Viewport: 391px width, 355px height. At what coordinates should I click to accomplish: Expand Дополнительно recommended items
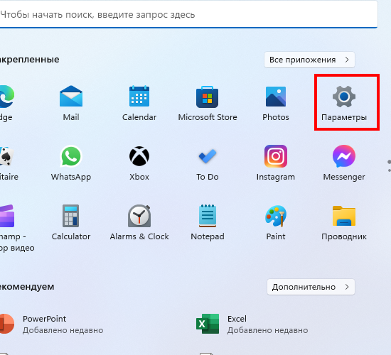(311, 287)
